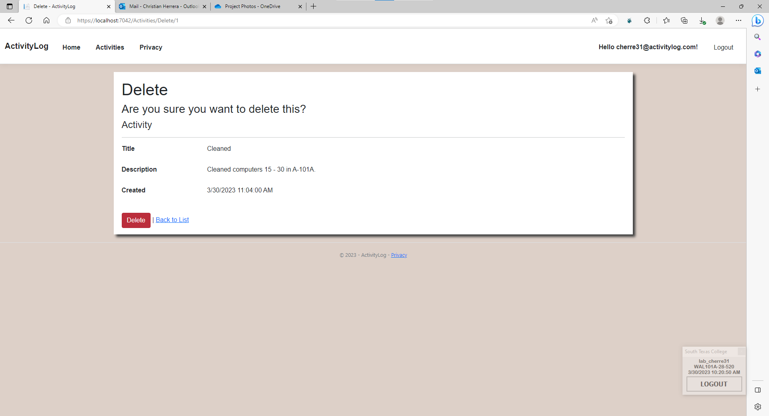Open the footer Privacy link
The image size is (769, 416).
pyautogui.click(x=399, y=255)
